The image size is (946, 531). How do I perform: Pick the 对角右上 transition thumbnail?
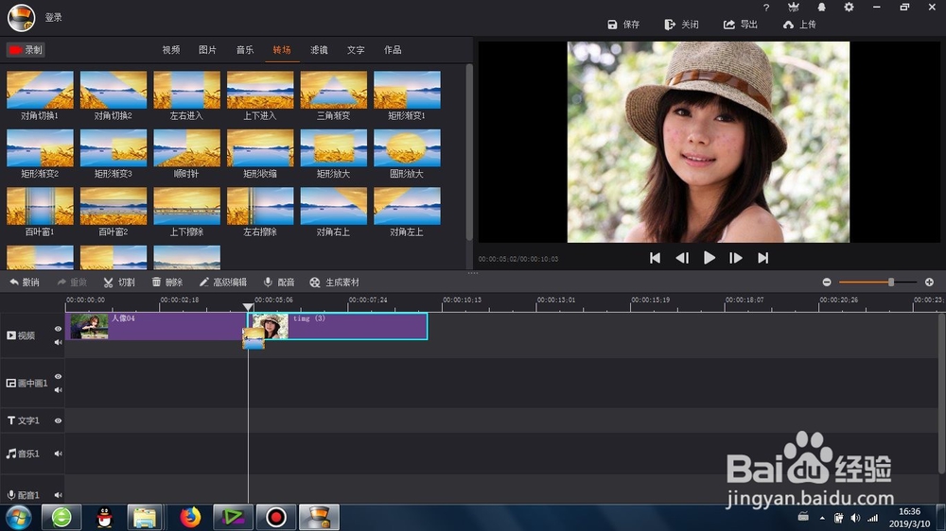click(x=334, y=206)
